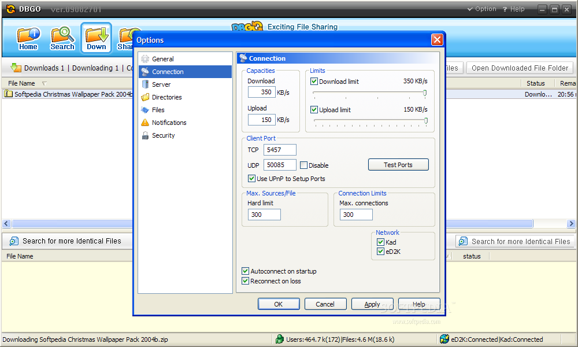Viewport: 578px width, 347px height.
Task: Close the Options dialog with red X
Action: (x=437, y=39)
